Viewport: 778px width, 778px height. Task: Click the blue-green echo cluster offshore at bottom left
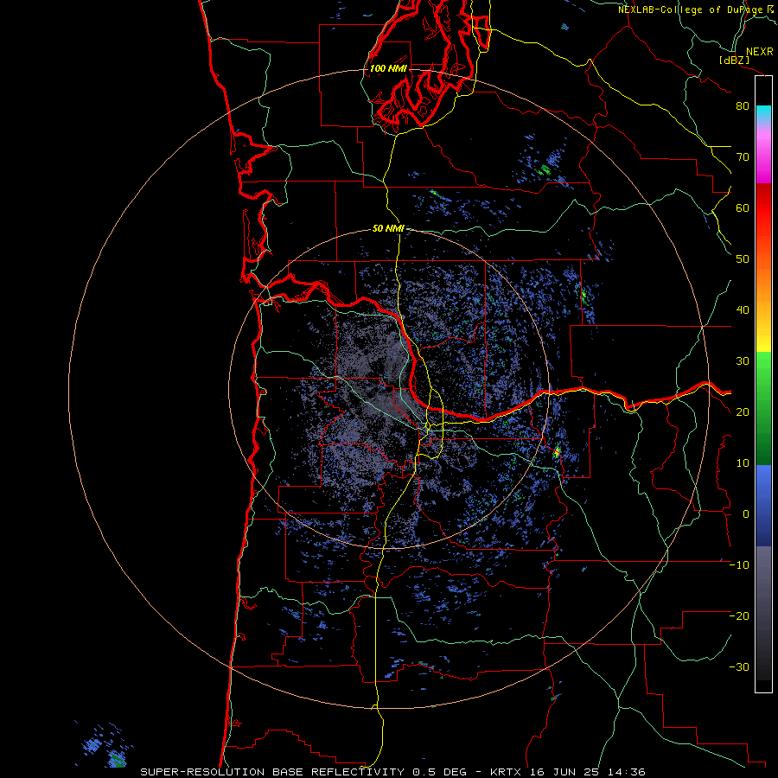(105, 747)
